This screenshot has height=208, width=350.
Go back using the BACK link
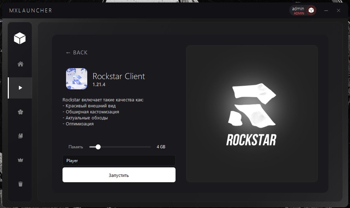[x=77, y=53]
